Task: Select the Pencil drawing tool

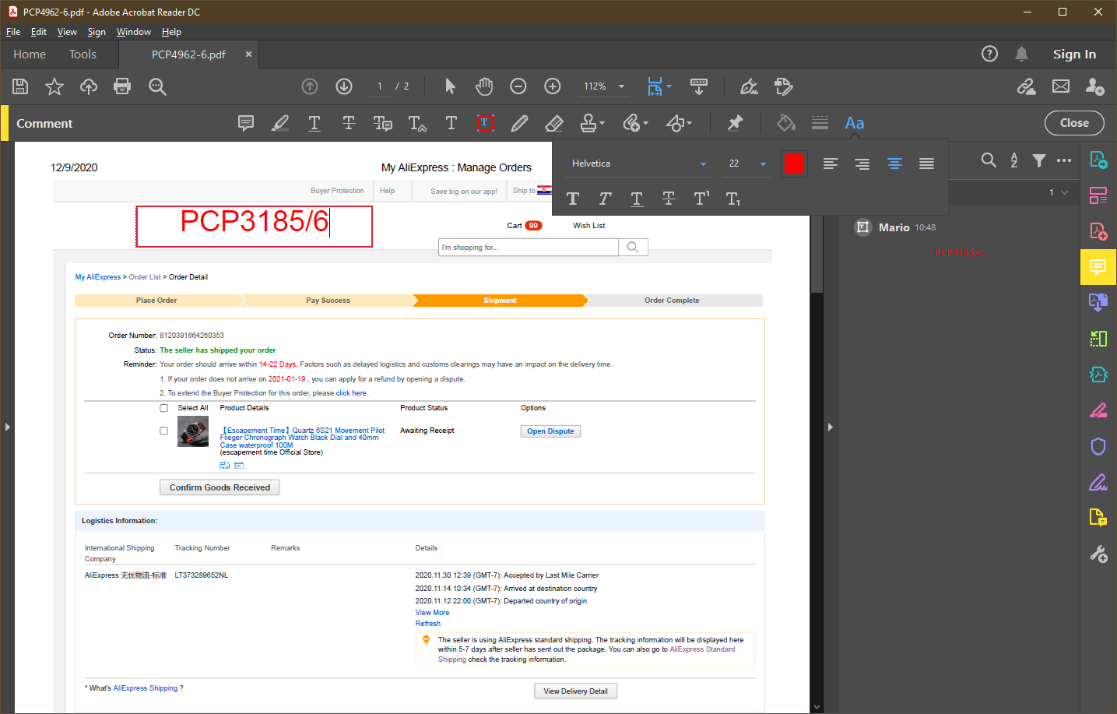Action: [519, 123]
